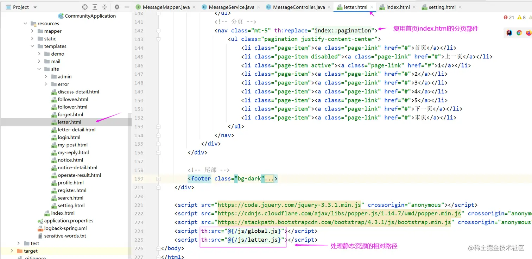Open preview in built-in IntelliJ browser icon
532x259 pixels.
click(x=509, y=33)
